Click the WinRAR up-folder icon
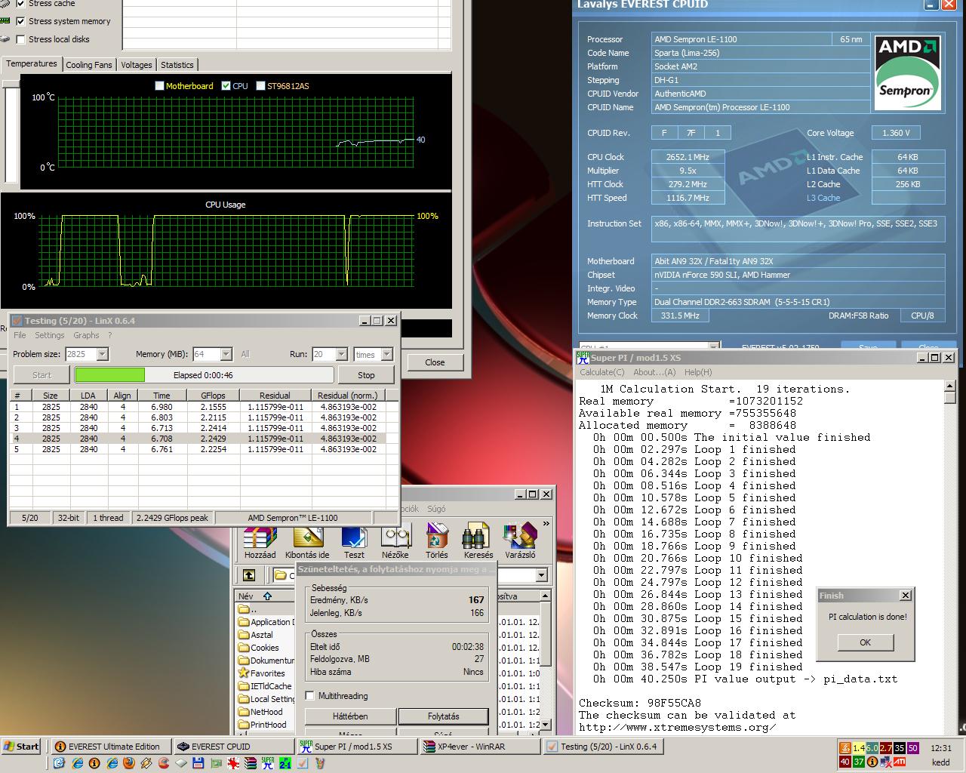This screenshot has height=773, width=966. (249, 575)
